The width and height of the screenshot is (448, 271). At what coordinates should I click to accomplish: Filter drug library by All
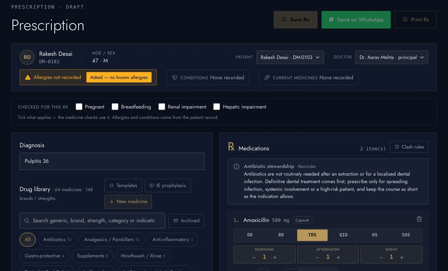27,240
